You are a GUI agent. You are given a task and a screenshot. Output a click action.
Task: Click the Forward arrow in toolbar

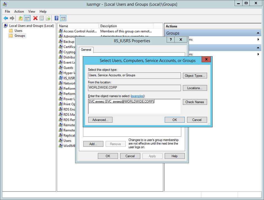coord(12,18)
